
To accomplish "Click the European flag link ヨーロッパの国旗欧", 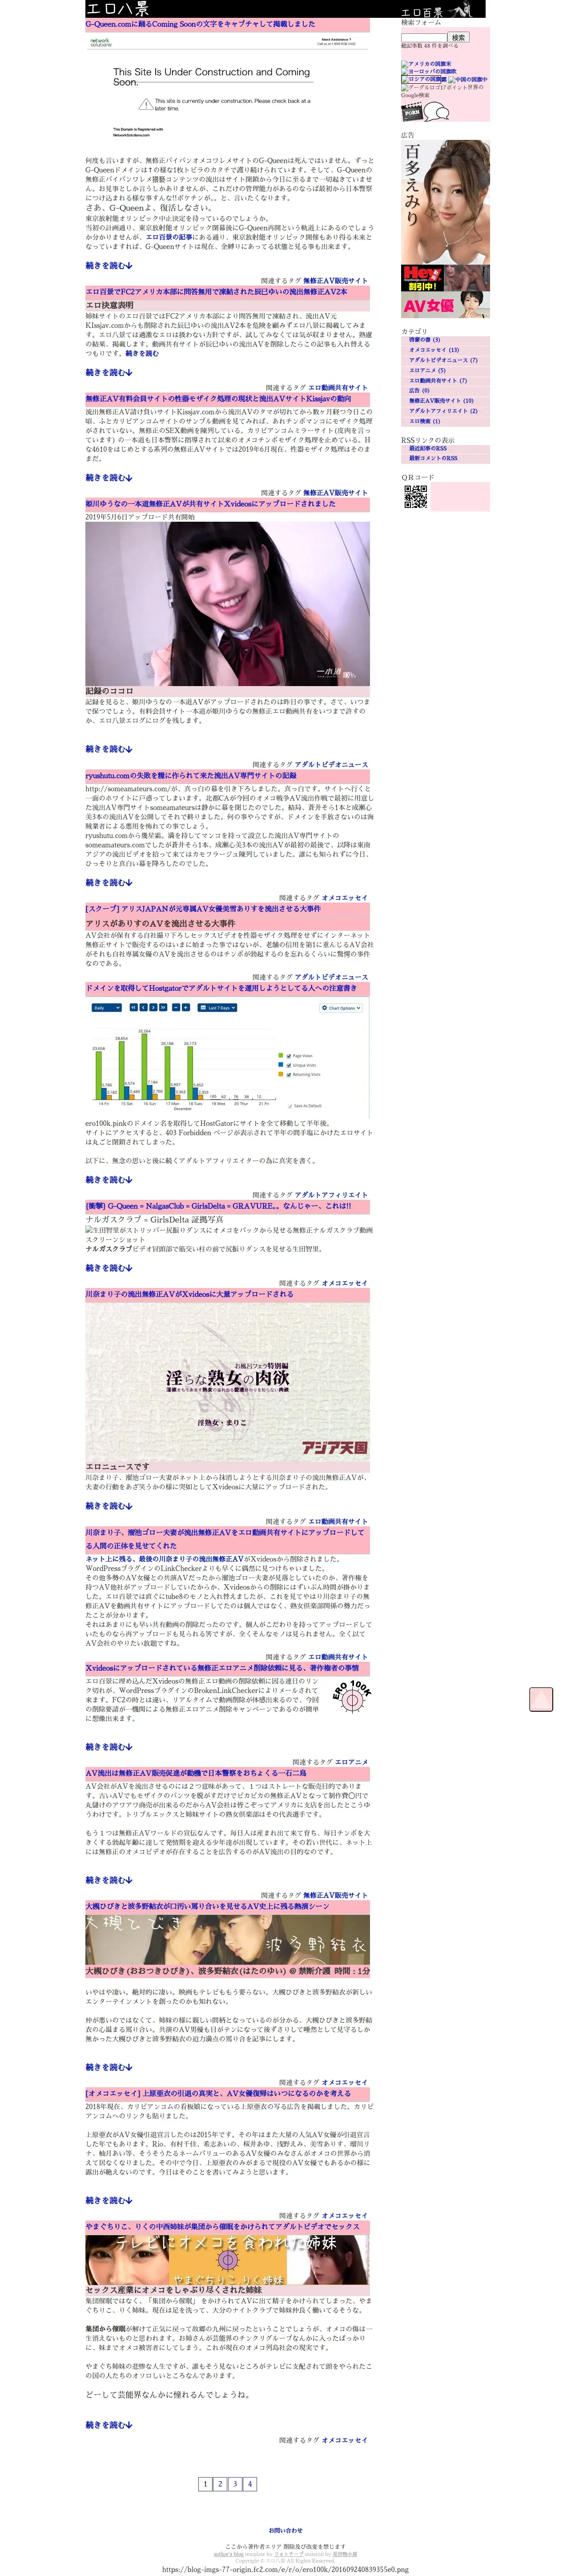I will (429, 72).
